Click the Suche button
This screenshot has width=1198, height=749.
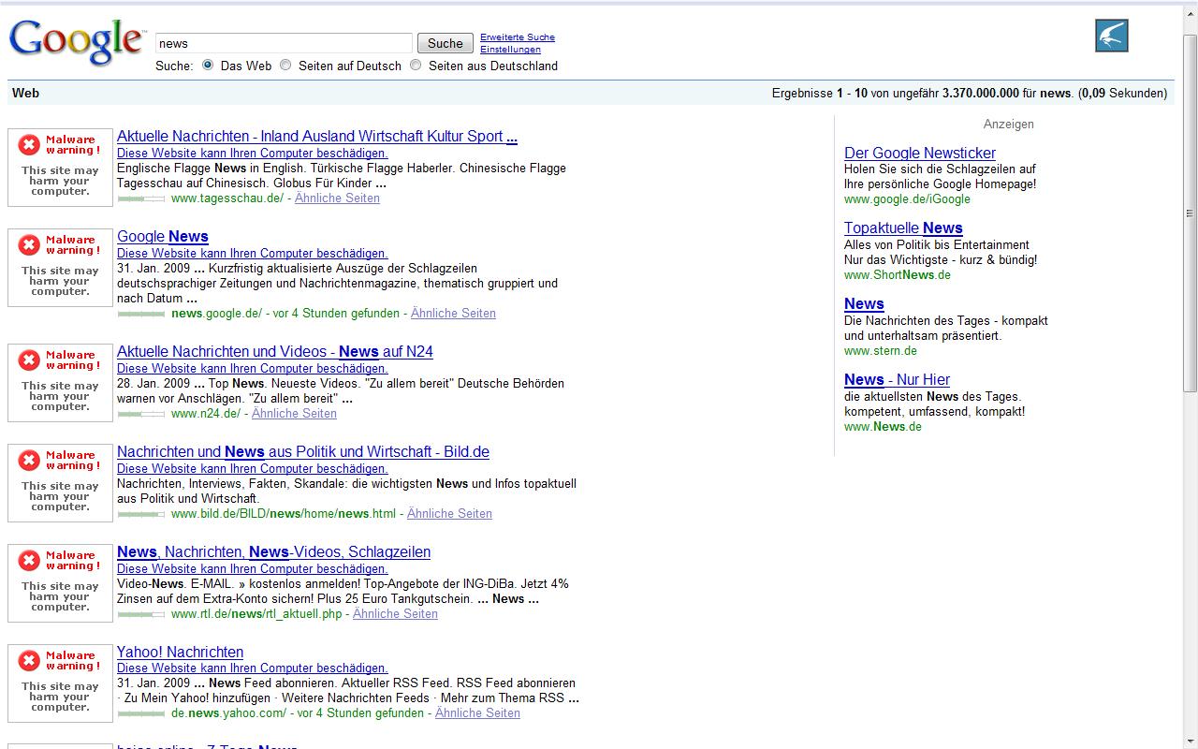[x=446, y=43]
